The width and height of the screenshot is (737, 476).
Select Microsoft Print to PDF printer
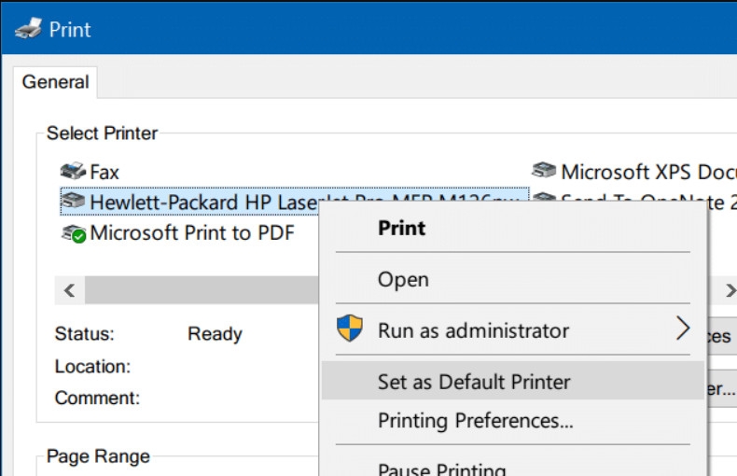(x=191, y=232)
